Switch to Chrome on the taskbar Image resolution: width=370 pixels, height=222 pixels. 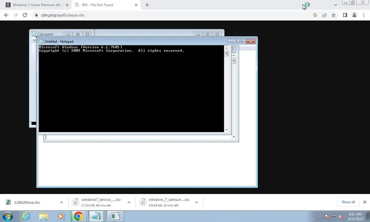78,216
